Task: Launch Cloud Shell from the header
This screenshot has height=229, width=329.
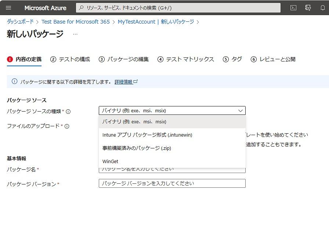Action: [293, 8]
